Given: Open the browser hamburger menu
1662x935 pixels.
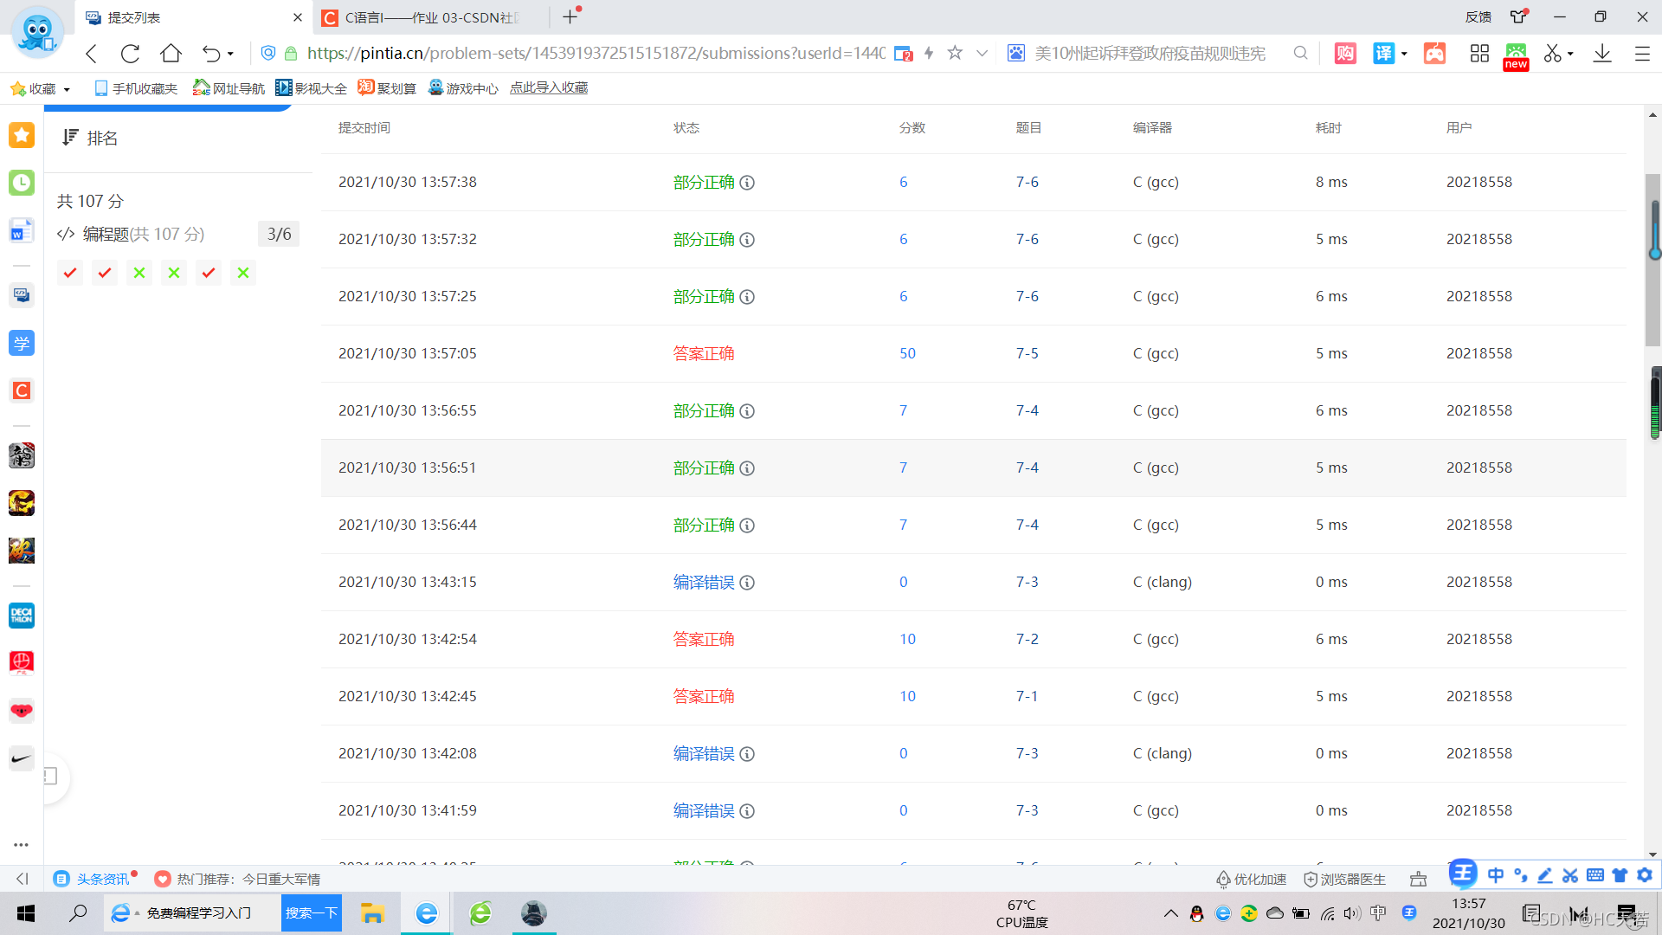Looking at the screenshot, I should point(1642,54).
